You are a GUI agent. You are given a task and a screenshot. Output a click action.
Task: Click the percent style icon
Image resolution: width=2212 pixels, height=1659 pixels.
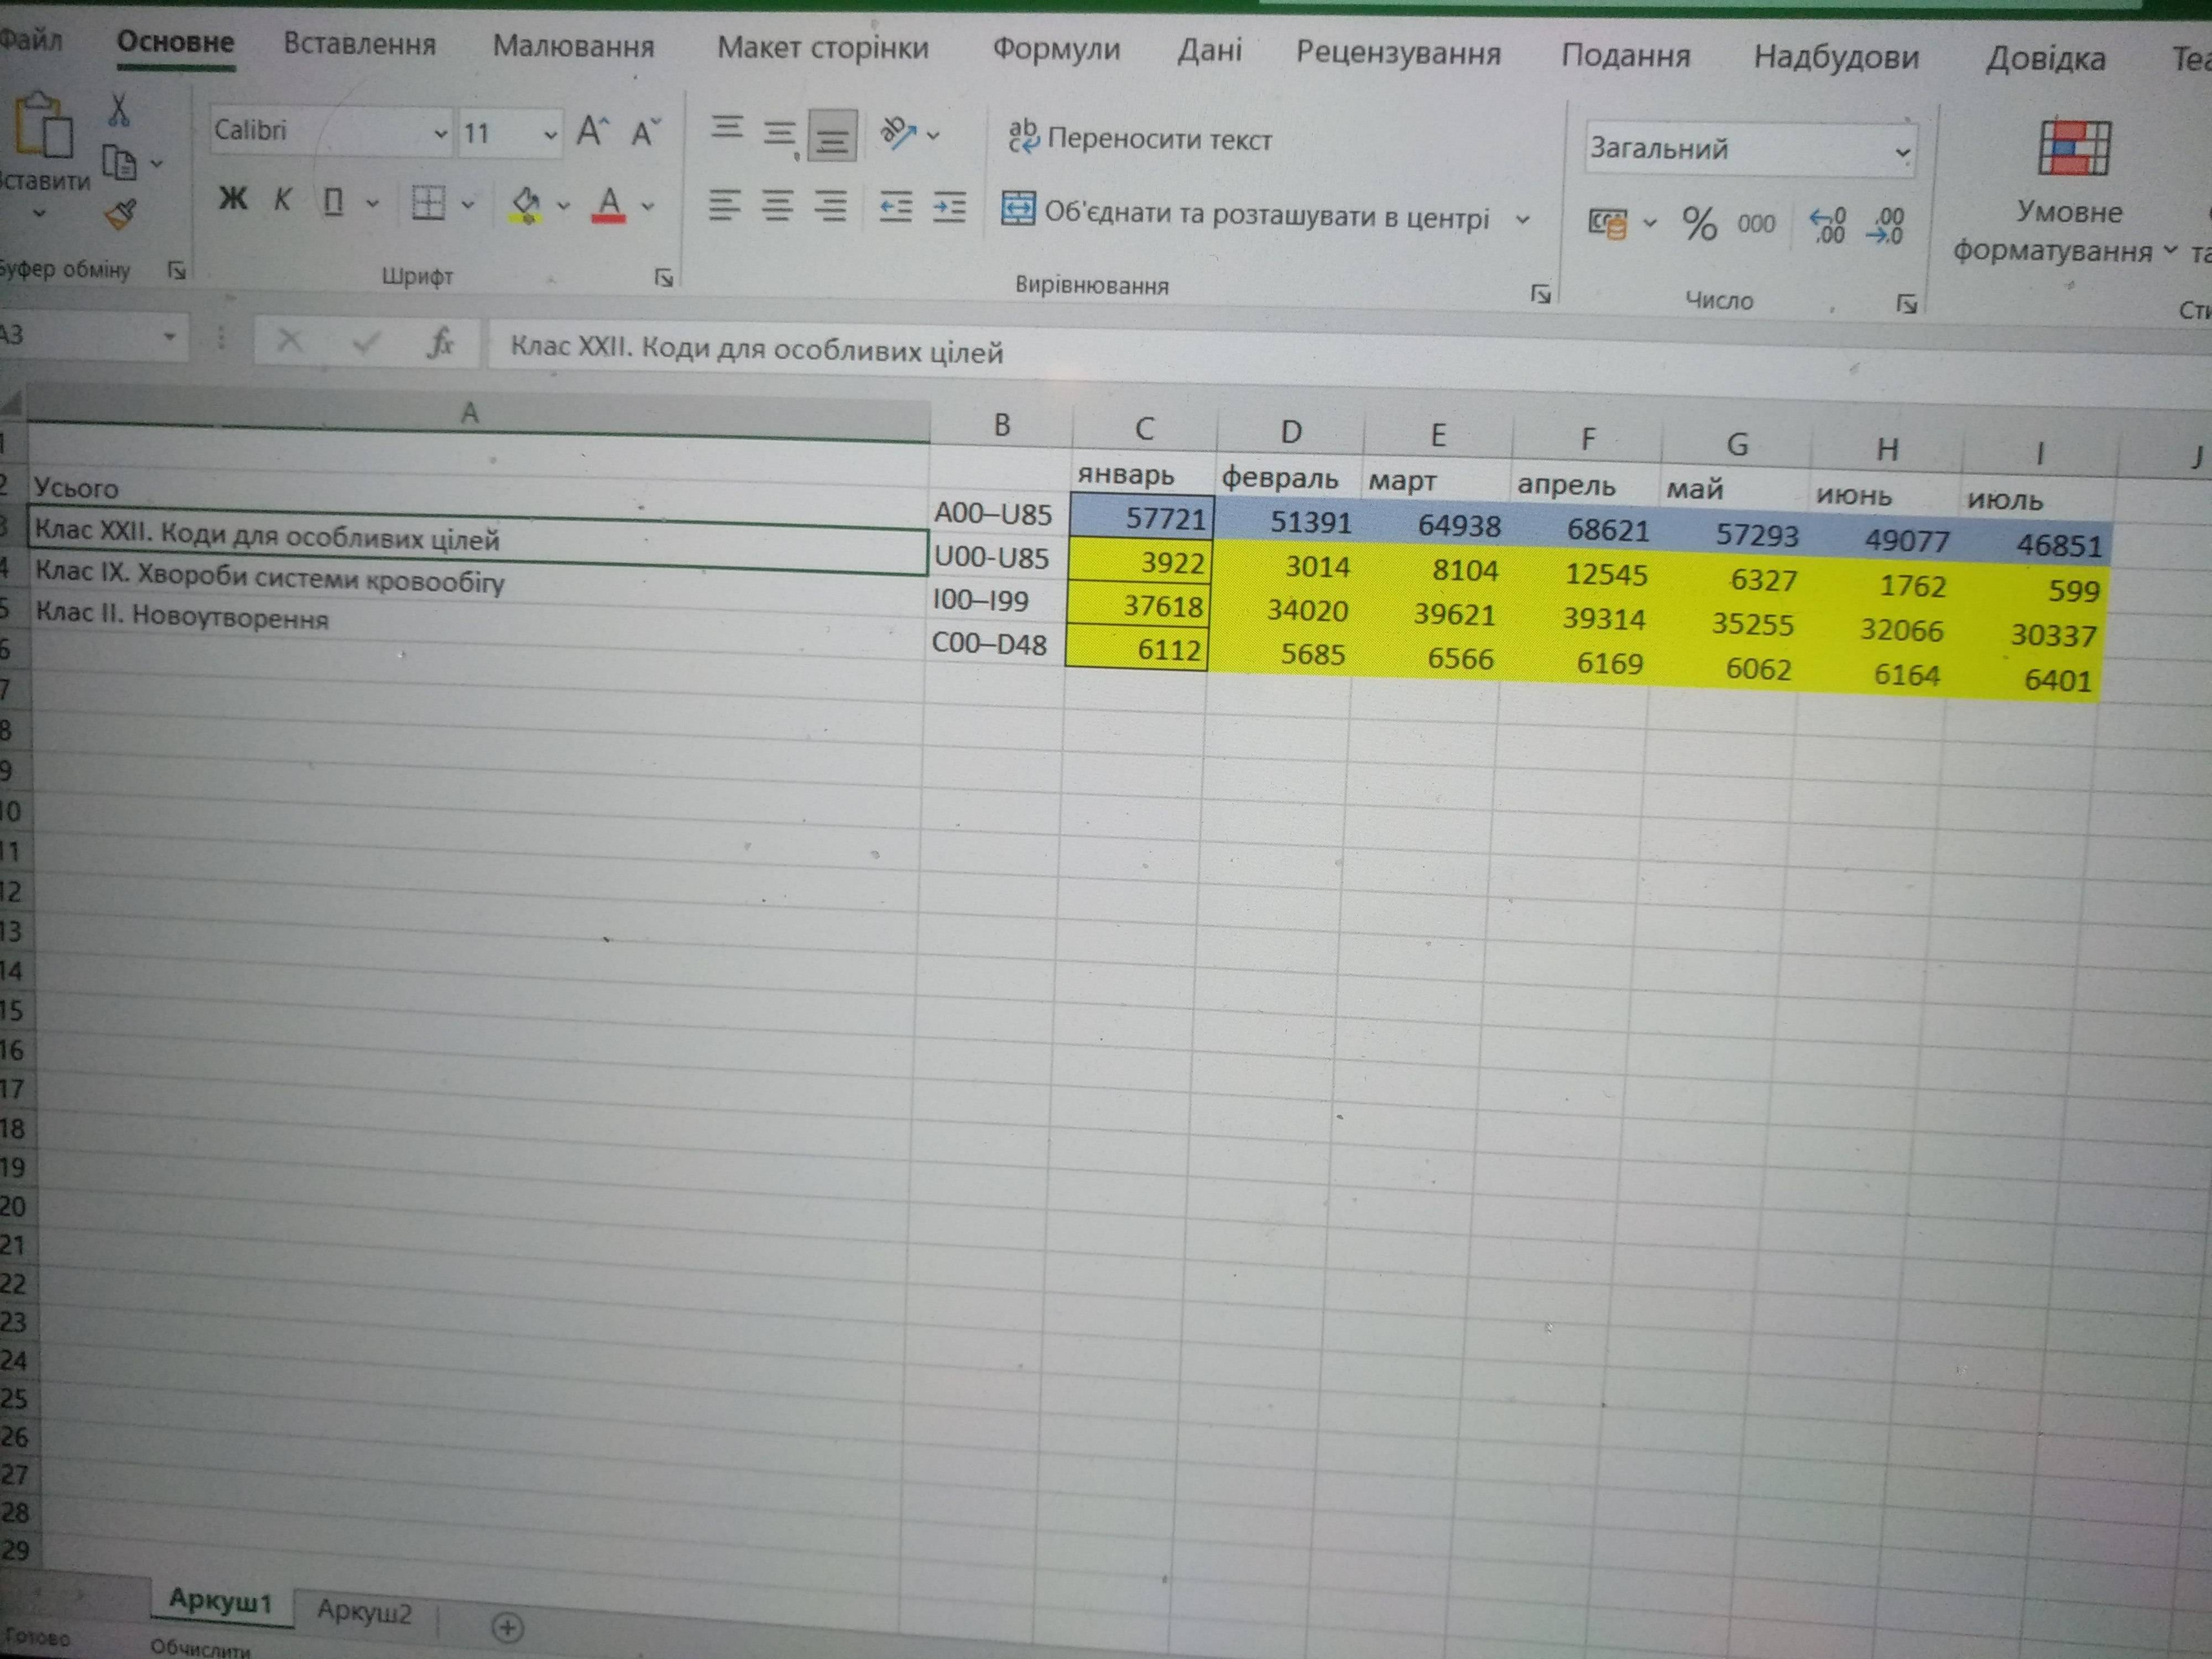[x=1699, y=223]
